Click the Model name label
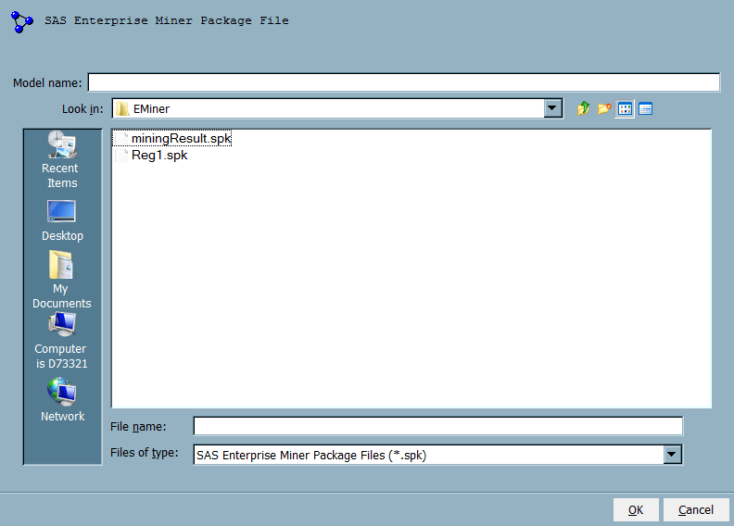 (x=47, y=82)
